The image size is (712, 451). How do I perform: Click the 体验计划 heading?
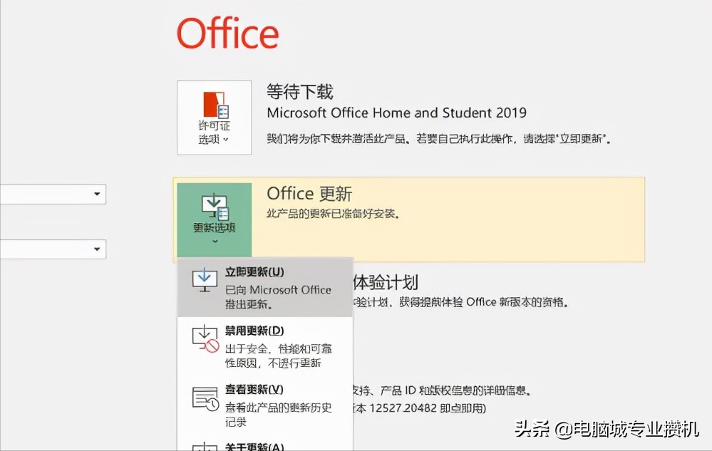(x=386, y=282)
